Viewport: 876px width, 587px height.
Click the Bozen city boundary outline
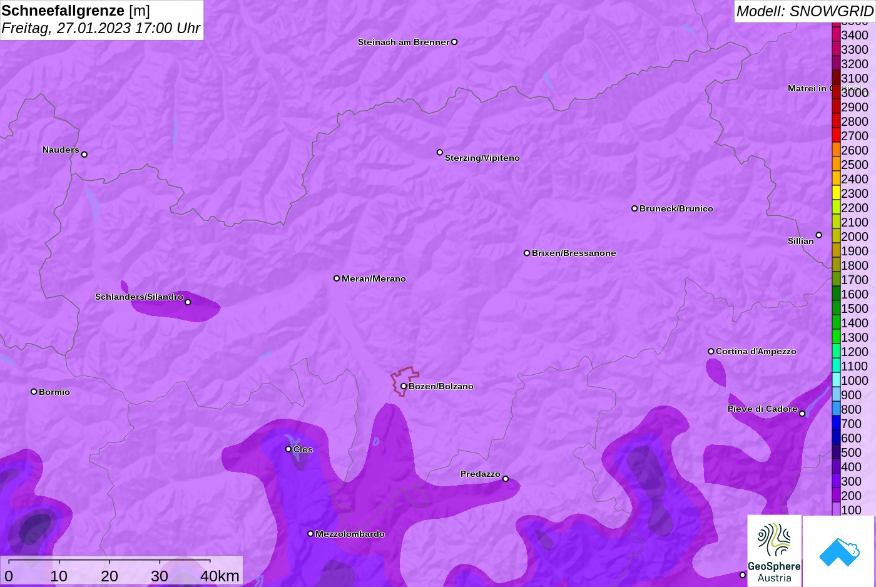[404, 382]
